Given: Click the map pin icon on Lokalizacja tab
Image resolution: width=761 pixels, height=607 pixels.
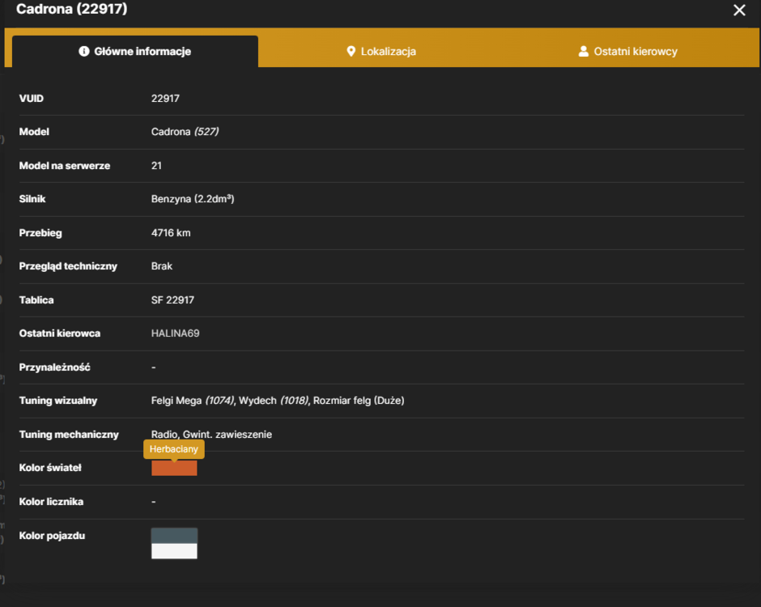Looking at the screenshot, I should [351, 52].
